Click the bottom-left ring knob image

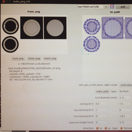tap(10, 44)
